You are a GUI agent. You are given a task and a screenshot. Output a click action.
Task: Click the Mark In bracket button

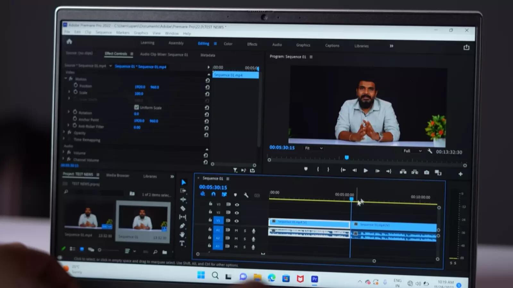318,169
